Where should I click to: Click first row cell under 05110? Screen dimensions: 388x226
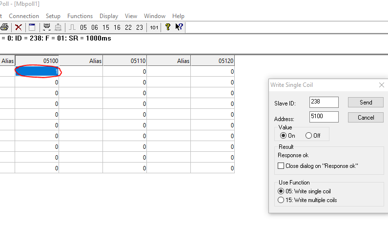pyautogui.click(x=125, y=72)
